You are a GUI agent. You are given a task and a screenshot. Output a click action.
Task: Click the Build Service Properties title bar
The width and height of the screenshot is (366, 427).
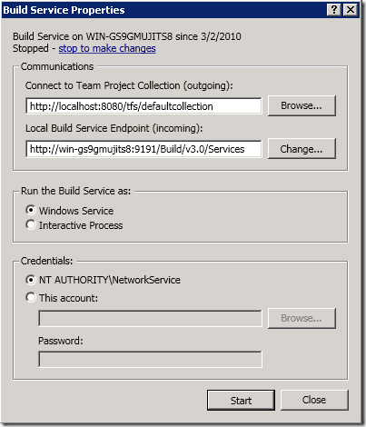click(163, 10)
